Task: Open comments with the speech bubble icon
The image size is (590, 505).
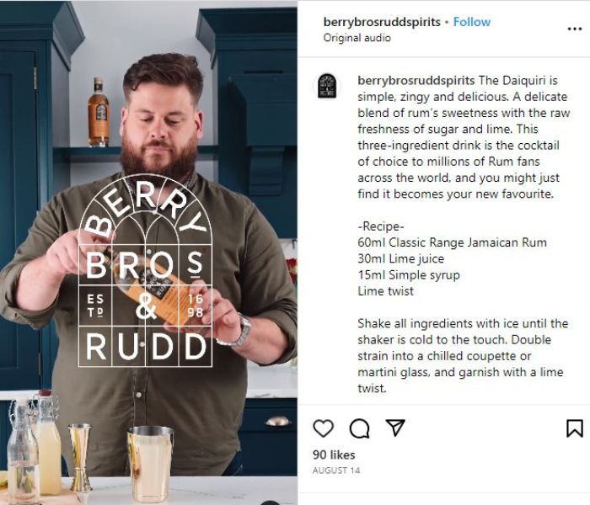Action: [x=359, y=428]
